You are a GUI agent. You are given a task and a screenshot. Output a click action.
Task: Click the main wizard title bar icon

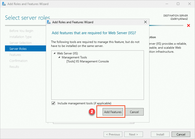pyautogui.click(x=4, y=4)
